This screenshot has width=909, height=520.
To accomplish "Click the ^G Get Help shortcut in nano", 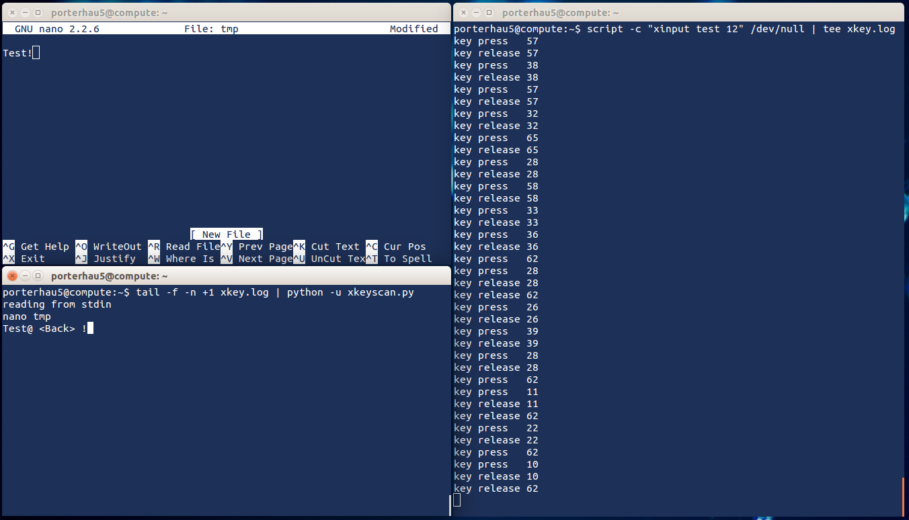I will click(x=36, y=247).
